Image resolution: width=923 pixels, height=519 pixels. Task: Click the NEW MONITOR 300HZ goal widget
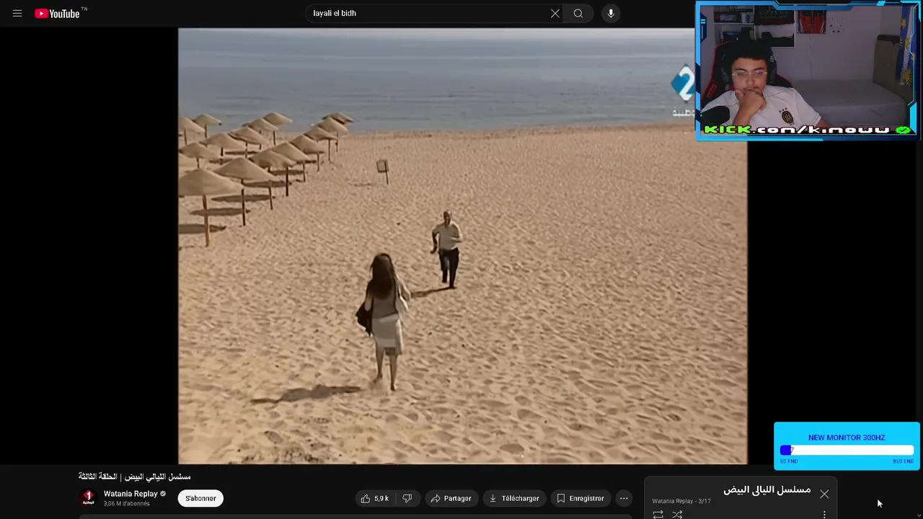pyautogui.click(x=847, y=446)
